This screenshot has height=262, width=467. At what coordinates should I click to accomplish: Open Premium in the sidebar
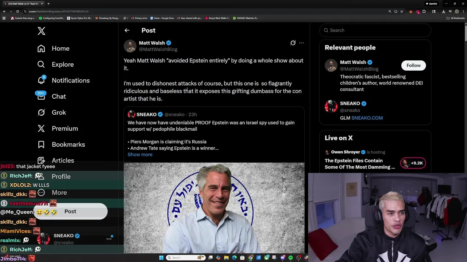(58, 128)
